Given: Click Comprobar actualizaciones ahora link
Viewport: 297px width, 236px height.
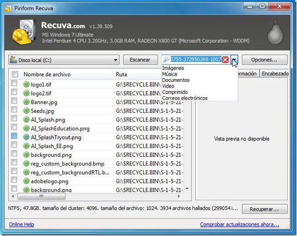Looking at the screenshot, I should (x=240, y=224).
